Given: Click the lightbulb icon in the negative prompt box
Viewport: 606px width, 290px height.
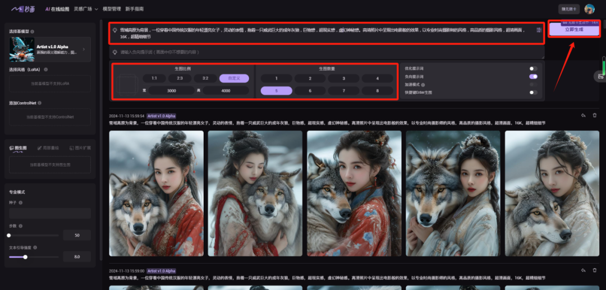Looking at the screenshot, I should [x=115, y=52].
